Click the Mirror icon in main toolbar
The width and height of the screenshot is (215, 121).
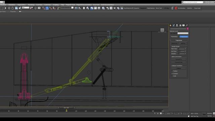tap(76, 8)
